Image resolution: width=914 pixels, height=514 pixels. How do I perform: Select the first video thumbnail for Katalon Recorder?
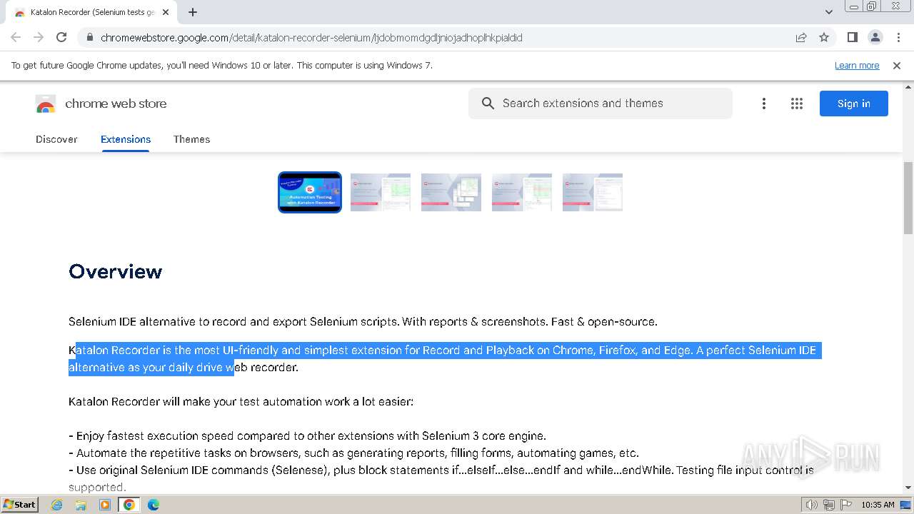[310, 192]
